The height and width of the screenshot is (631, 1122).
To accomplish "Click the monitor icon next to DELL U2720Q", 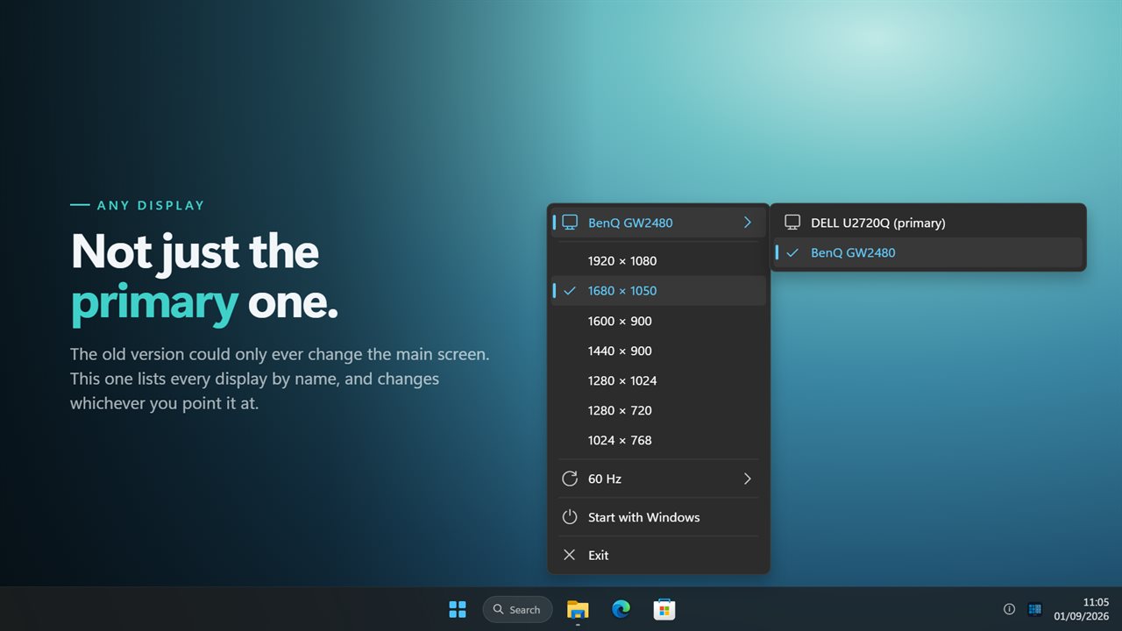I will point(792,223).
